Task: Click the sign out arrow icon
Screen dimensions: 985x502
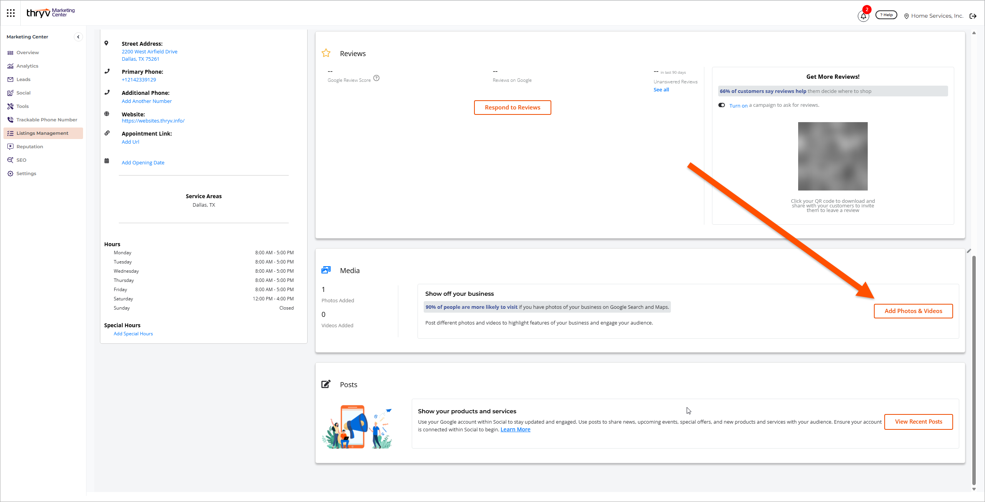Action: coord(973,16)
